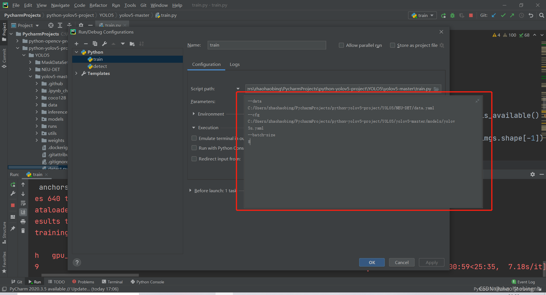Rerun train in the Run tool window
This screenshot has width=546, height=295.
[13, 185]
